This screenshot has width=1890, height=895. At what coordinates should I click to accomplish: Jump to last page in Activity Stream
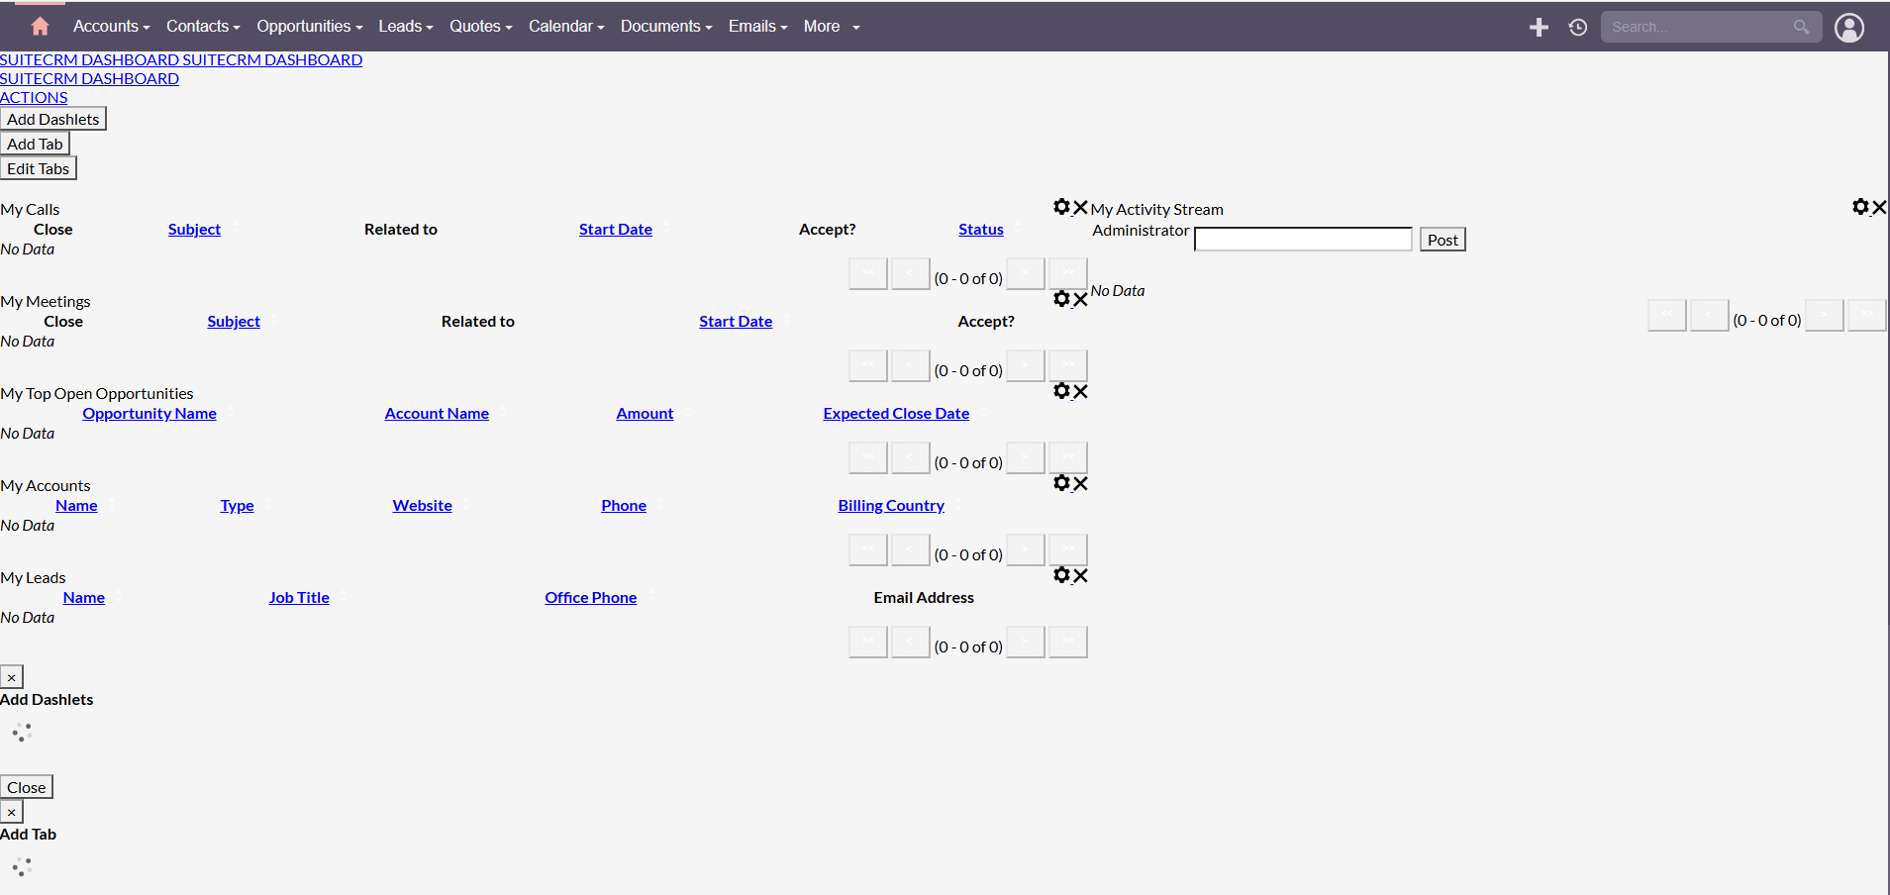click(x=1867, y=316)
